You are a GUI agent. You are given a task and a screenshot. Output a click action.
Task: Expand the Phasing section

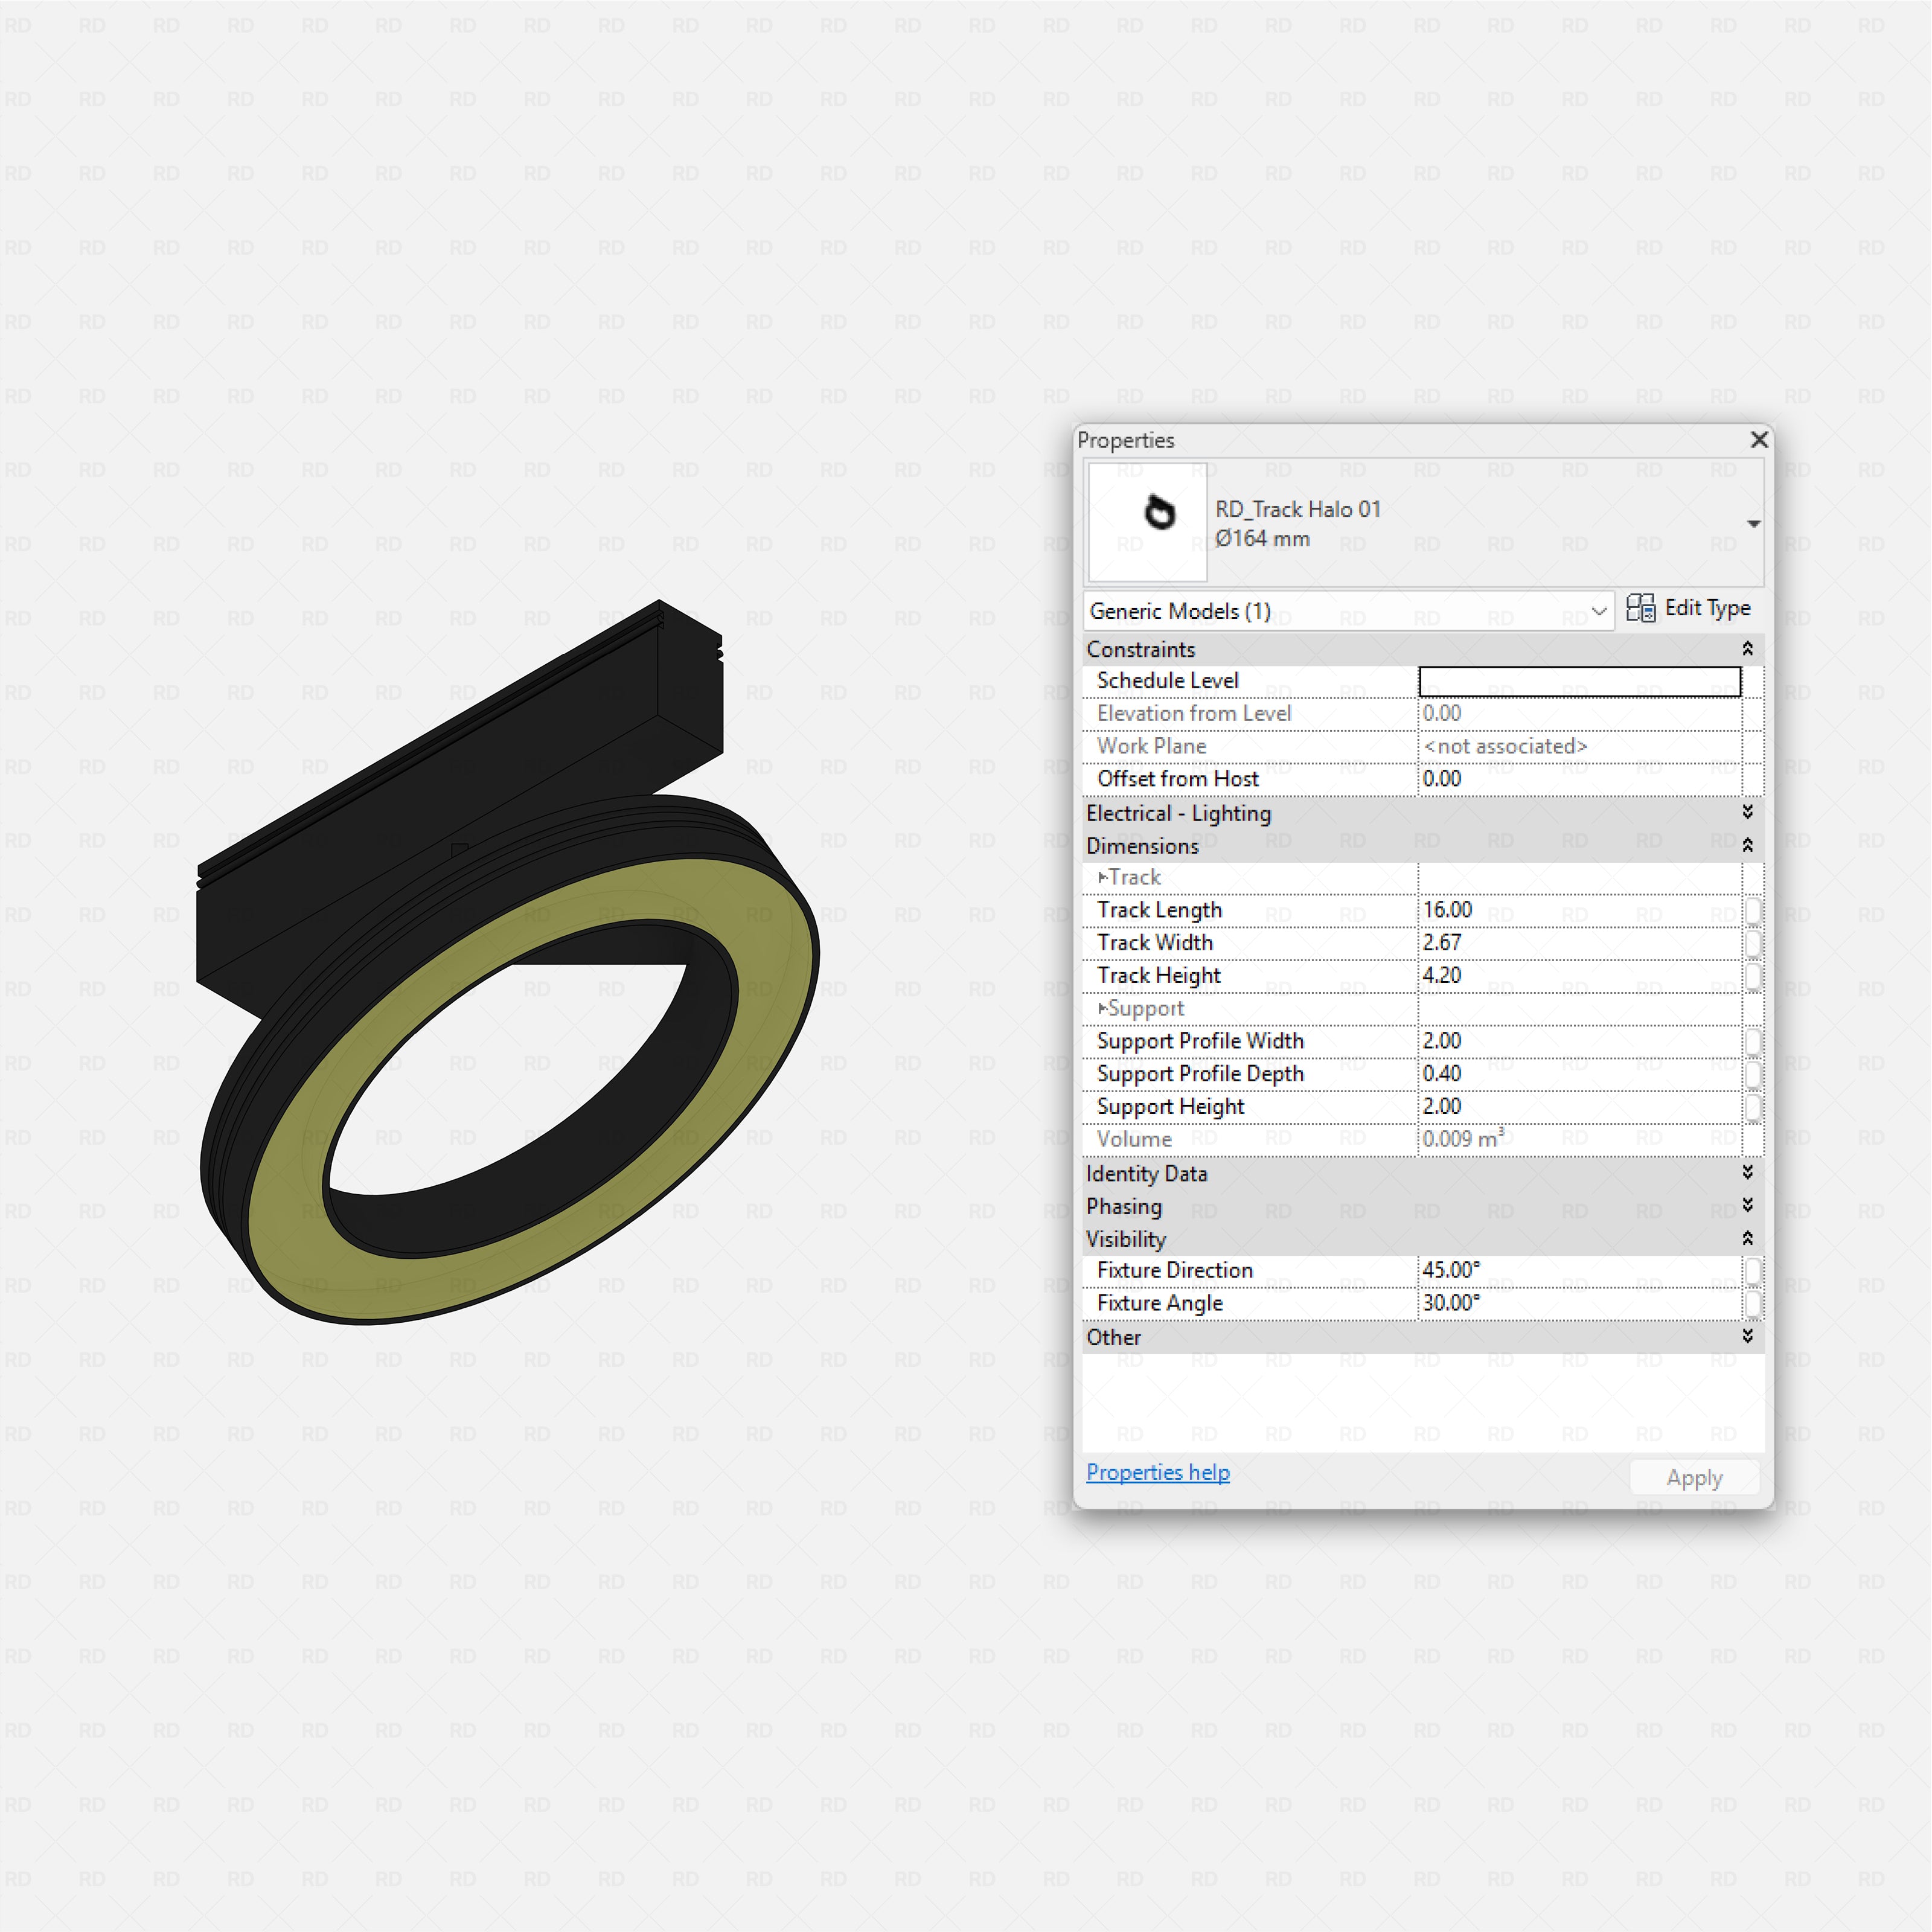tap(1748, 1205)
